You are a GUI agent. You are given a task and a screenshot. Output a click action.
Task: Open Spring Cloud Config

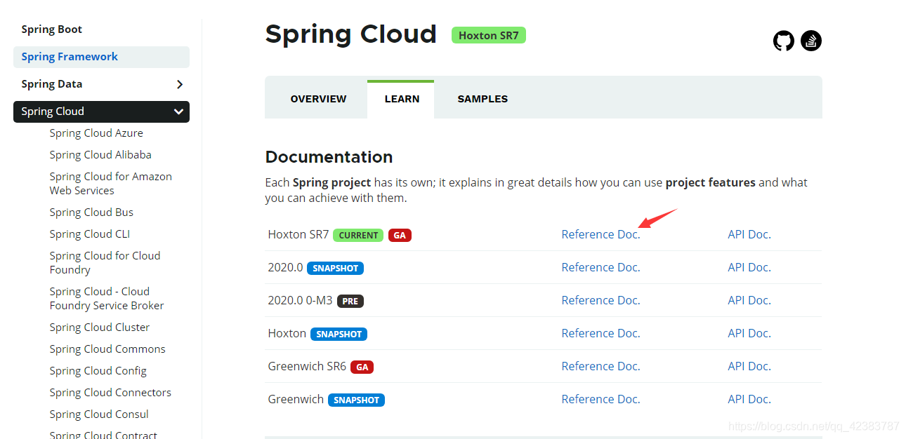pyautogui.click(x=98, y=371)
